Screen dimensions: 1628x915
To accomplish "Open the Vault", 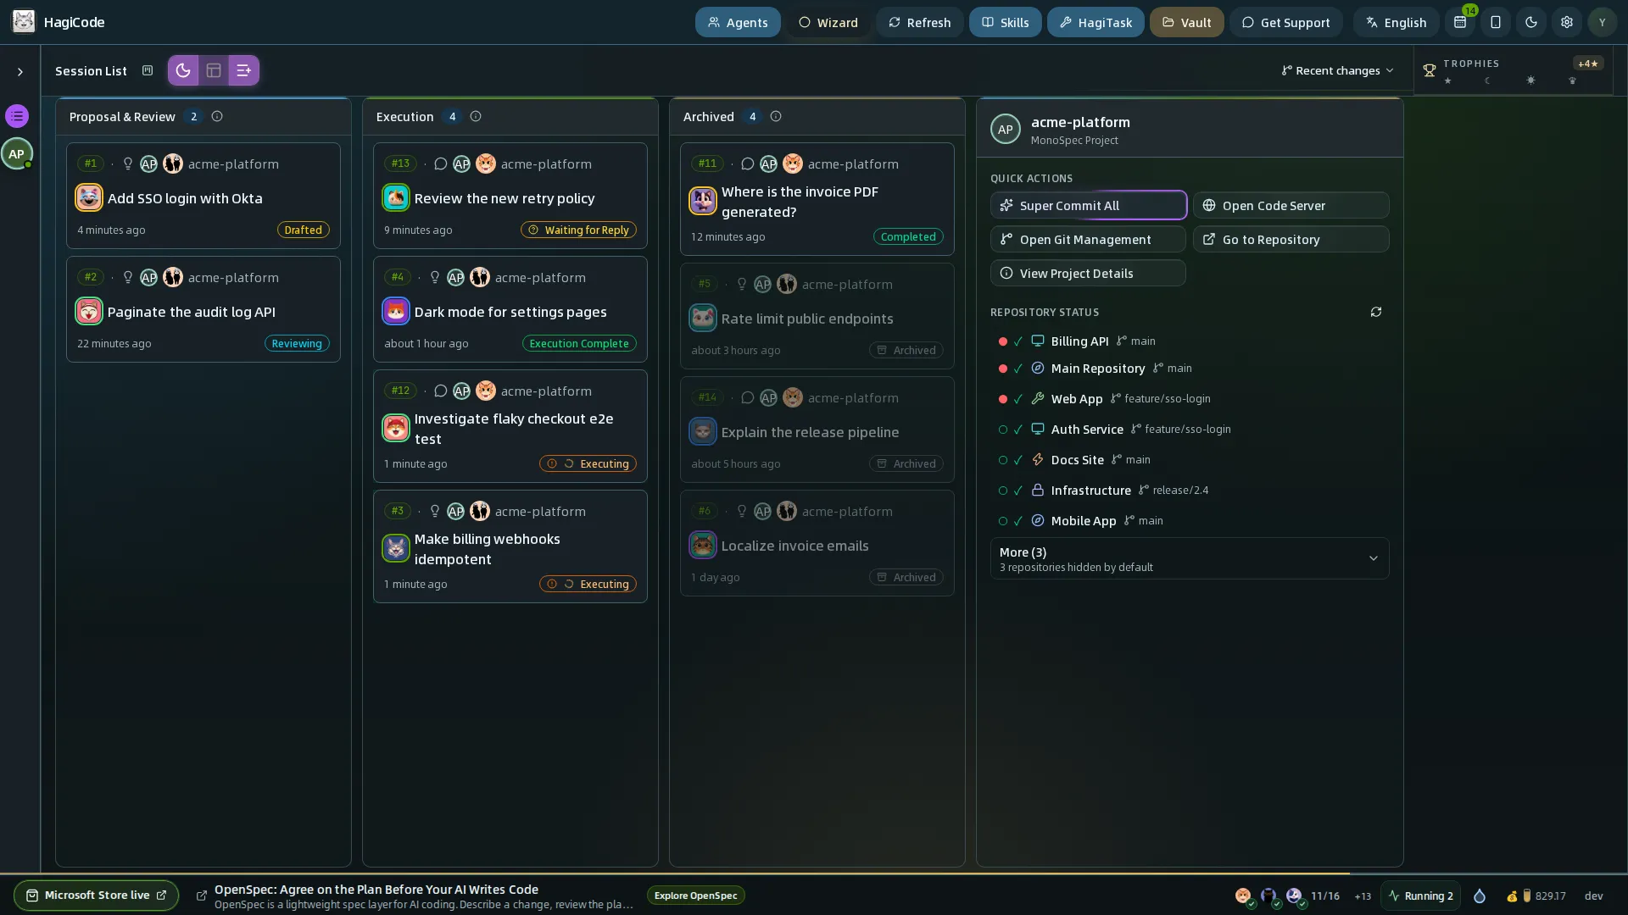I will click(x=1186, y=22).
